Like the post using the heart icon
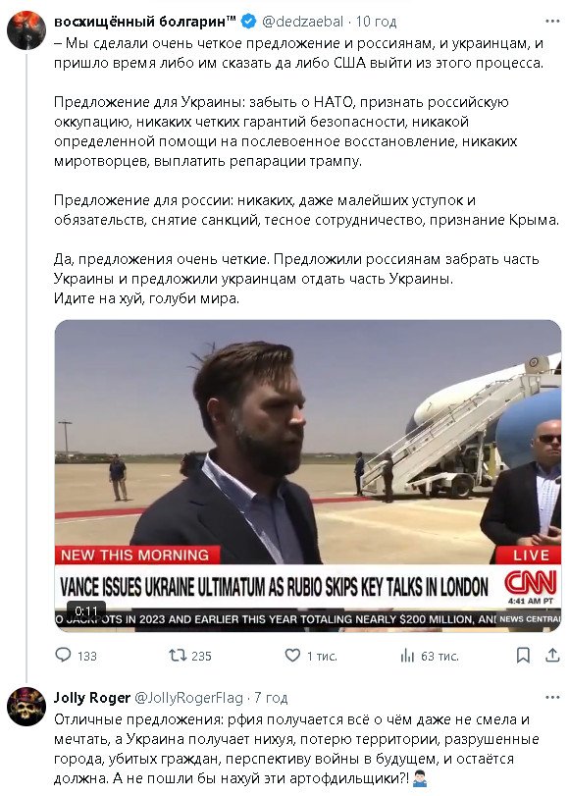This screenshot has width=569, height=796. pos(292,656)
